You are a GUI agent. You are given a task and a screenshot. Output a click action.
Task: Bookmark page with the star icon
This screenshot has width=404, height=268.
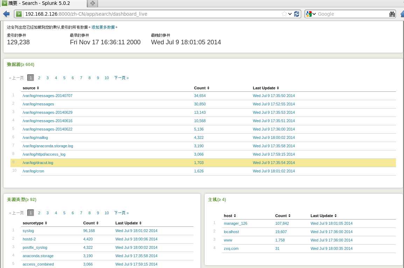[x=284, y=14]
